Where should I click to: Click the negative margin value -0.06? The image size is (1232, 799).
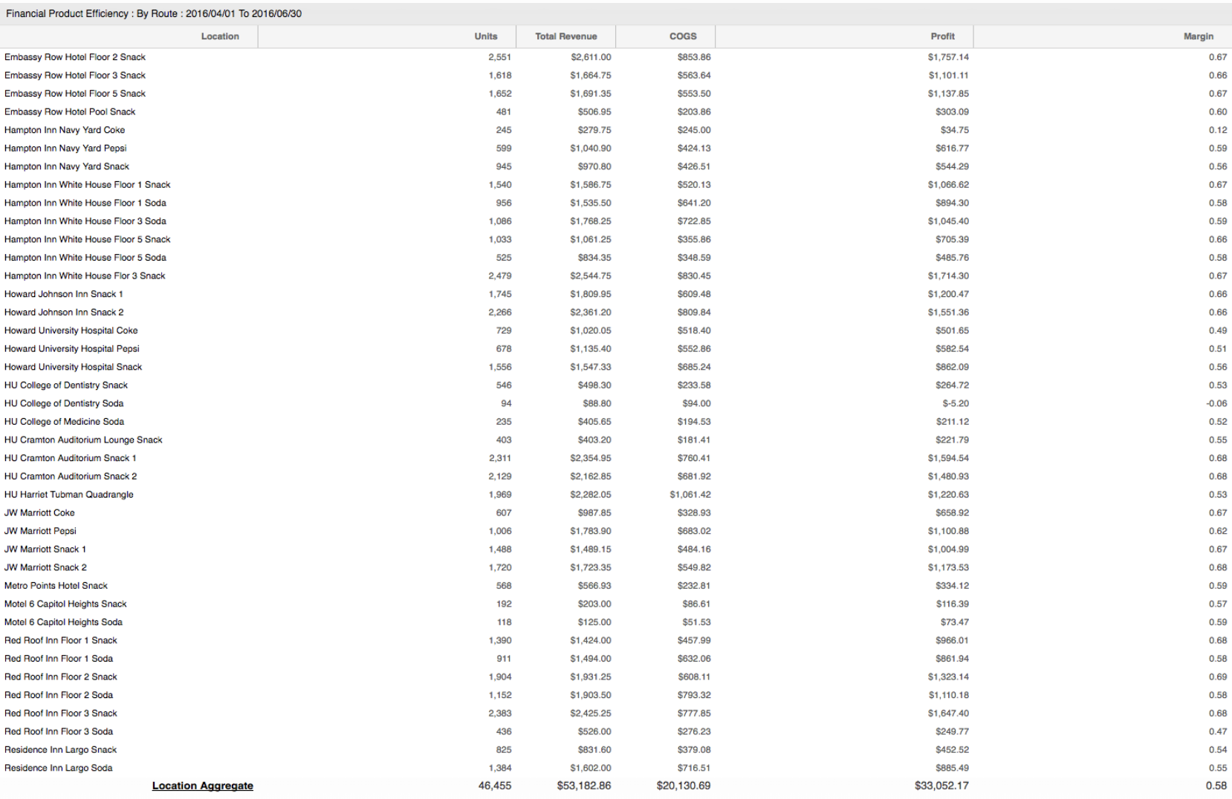click(x=1216, y=403)
